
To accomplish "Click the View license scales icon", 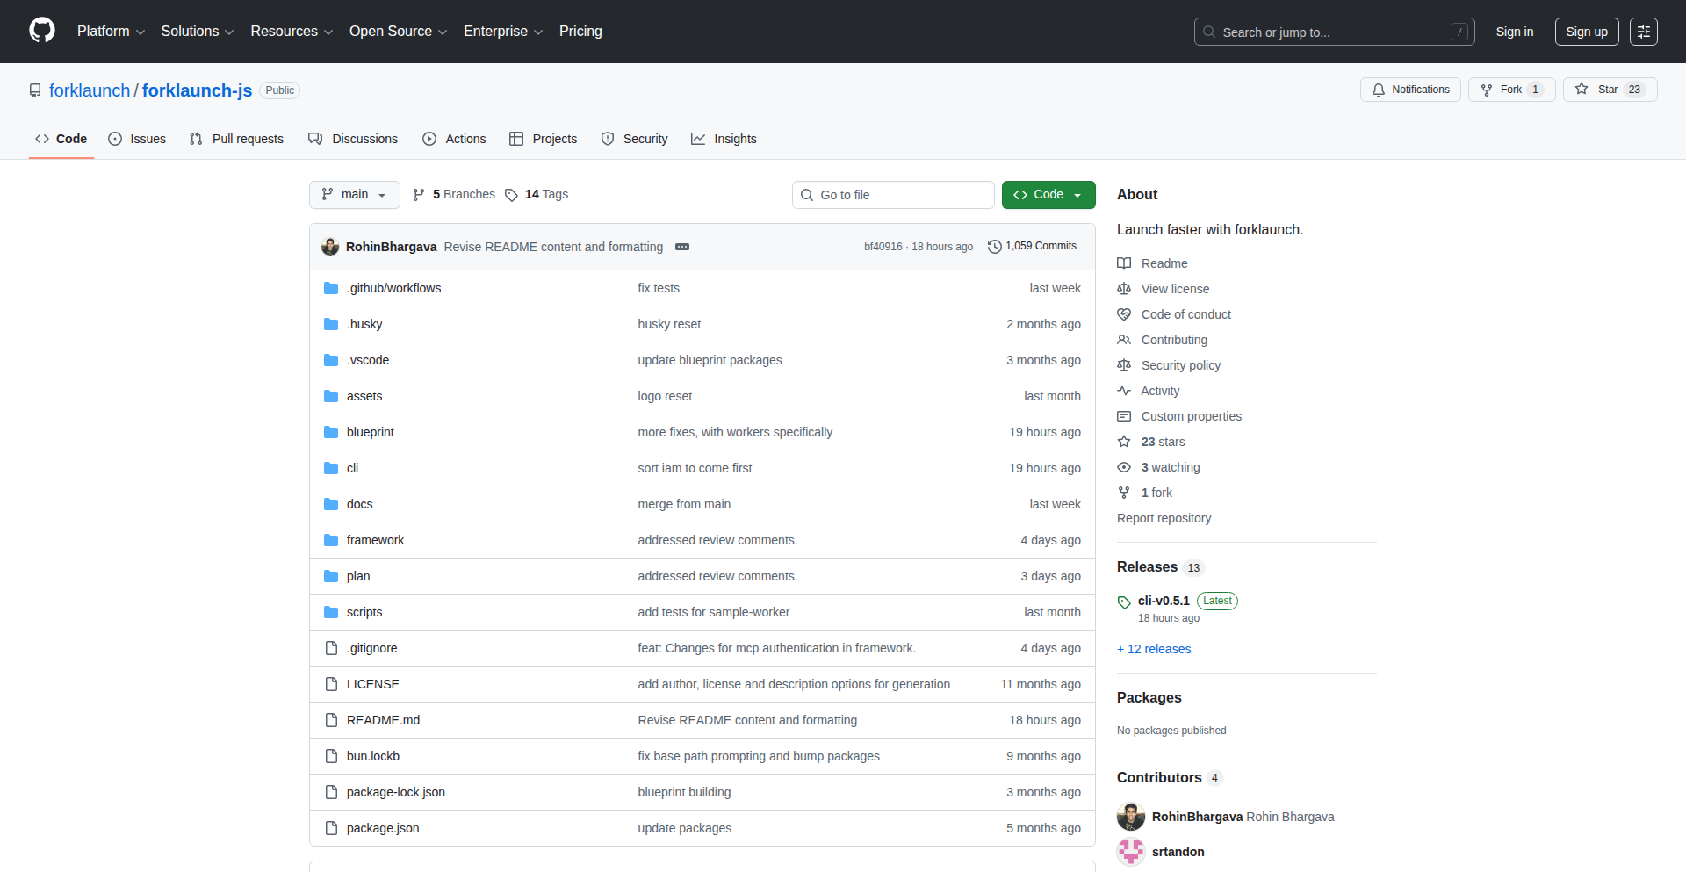I will (1124, 288).
